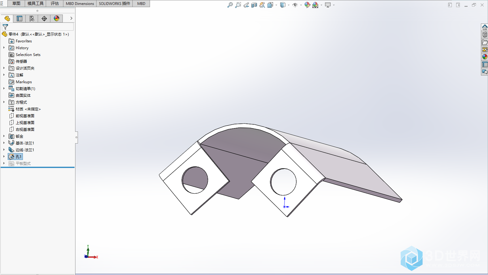The image size is (488, 275).
Task: Open the Design Library task pane
Action: 485,35
